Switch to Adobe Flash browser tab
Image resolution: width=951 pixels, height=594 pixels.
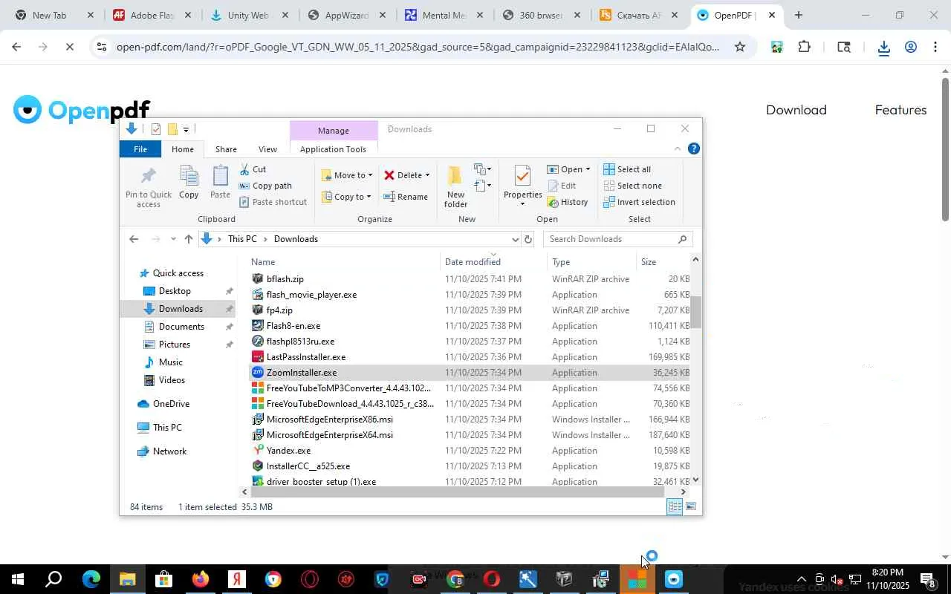[152, 15]
